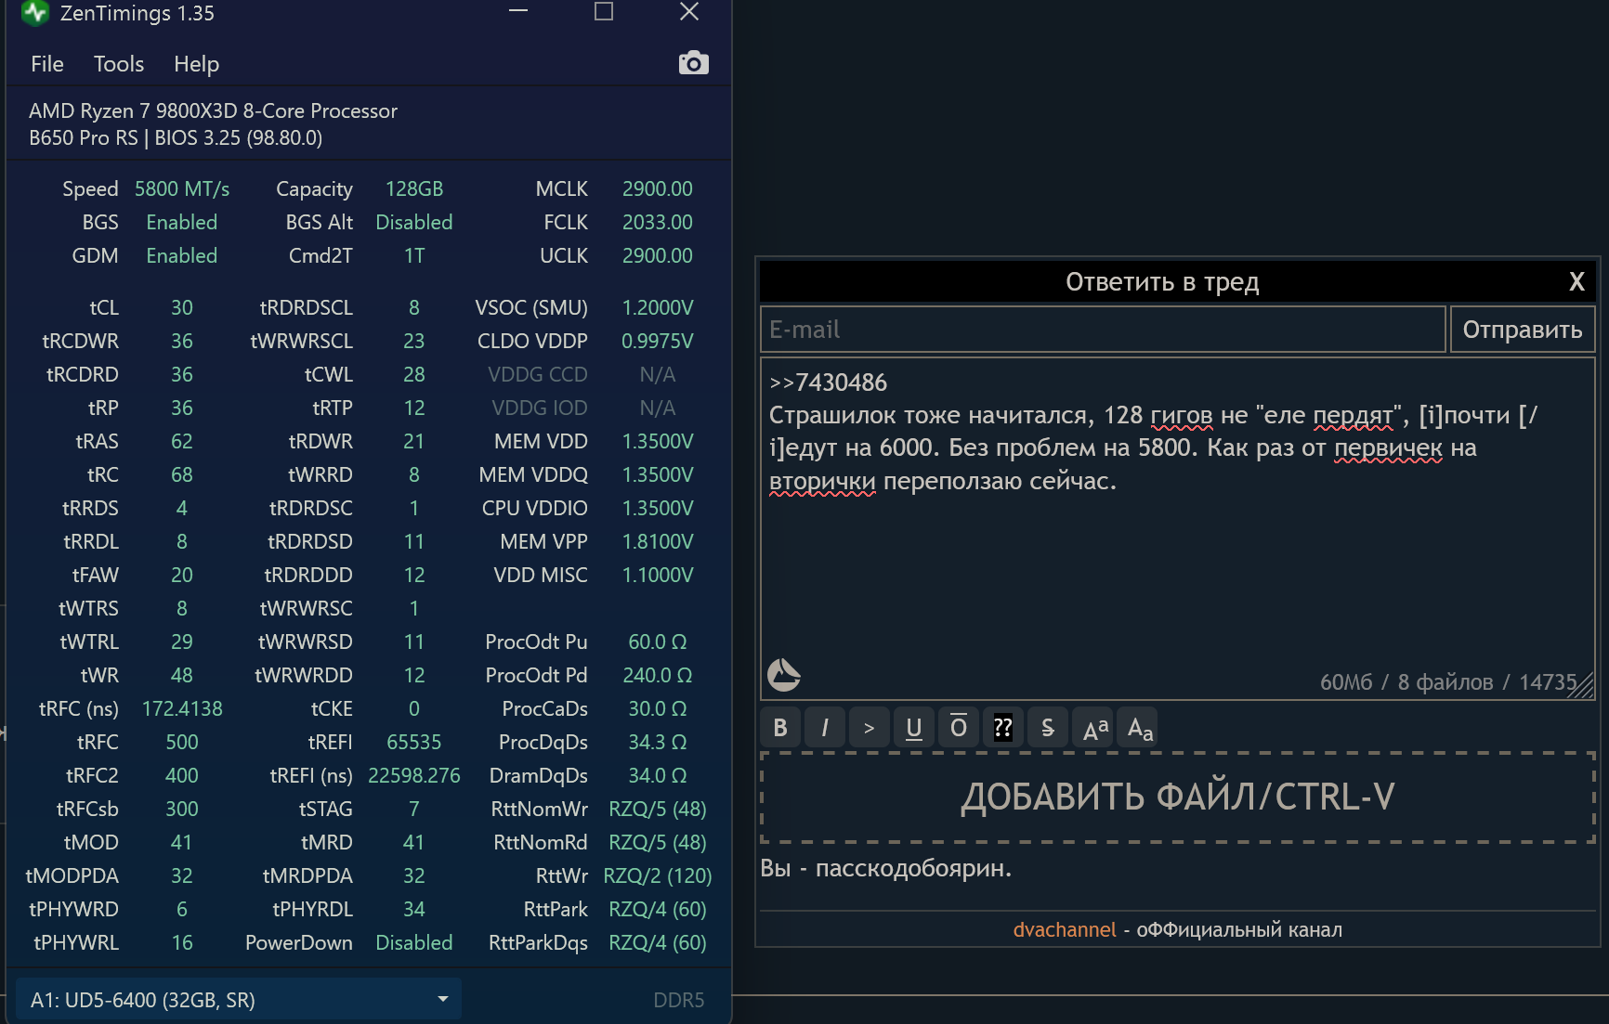This screenshot has height=1024, width=1609.
Task: Open the Help menu in ZenTimings
Action: (196, 64)
